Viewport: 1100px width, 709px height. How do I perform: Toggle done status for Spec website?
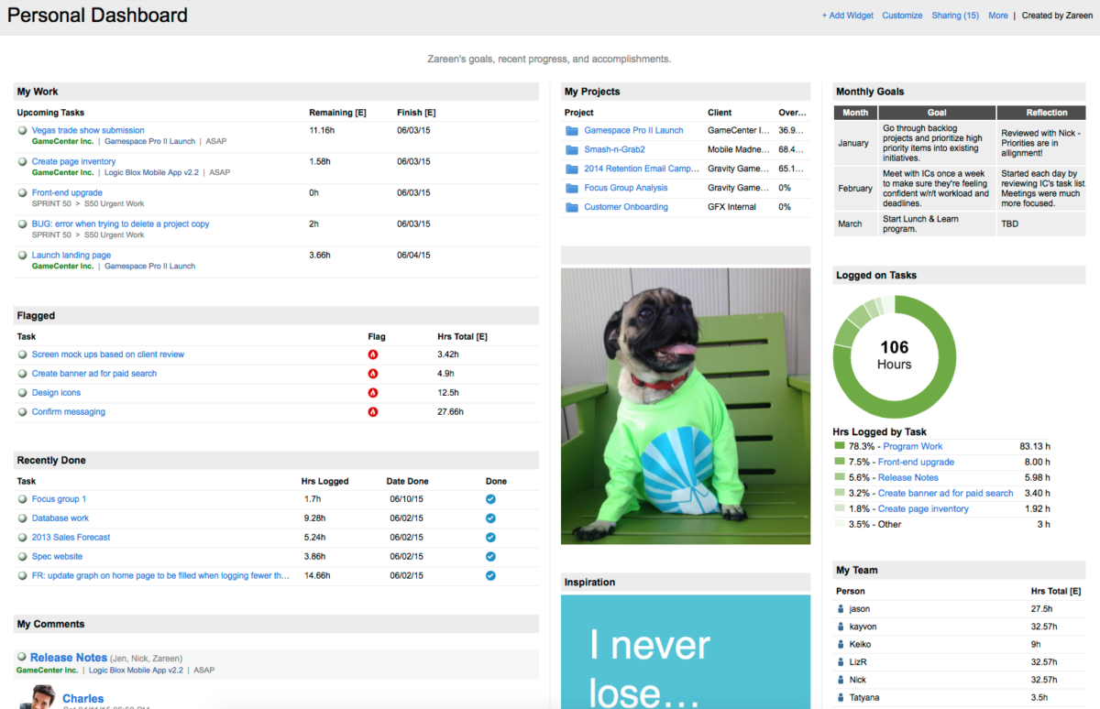coord(490,556)
